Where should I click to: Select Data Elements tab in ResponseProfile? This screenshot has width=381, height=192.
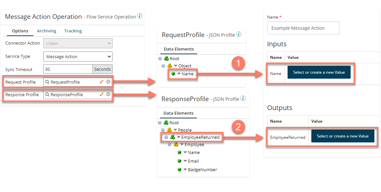click(x=178, y=113)
